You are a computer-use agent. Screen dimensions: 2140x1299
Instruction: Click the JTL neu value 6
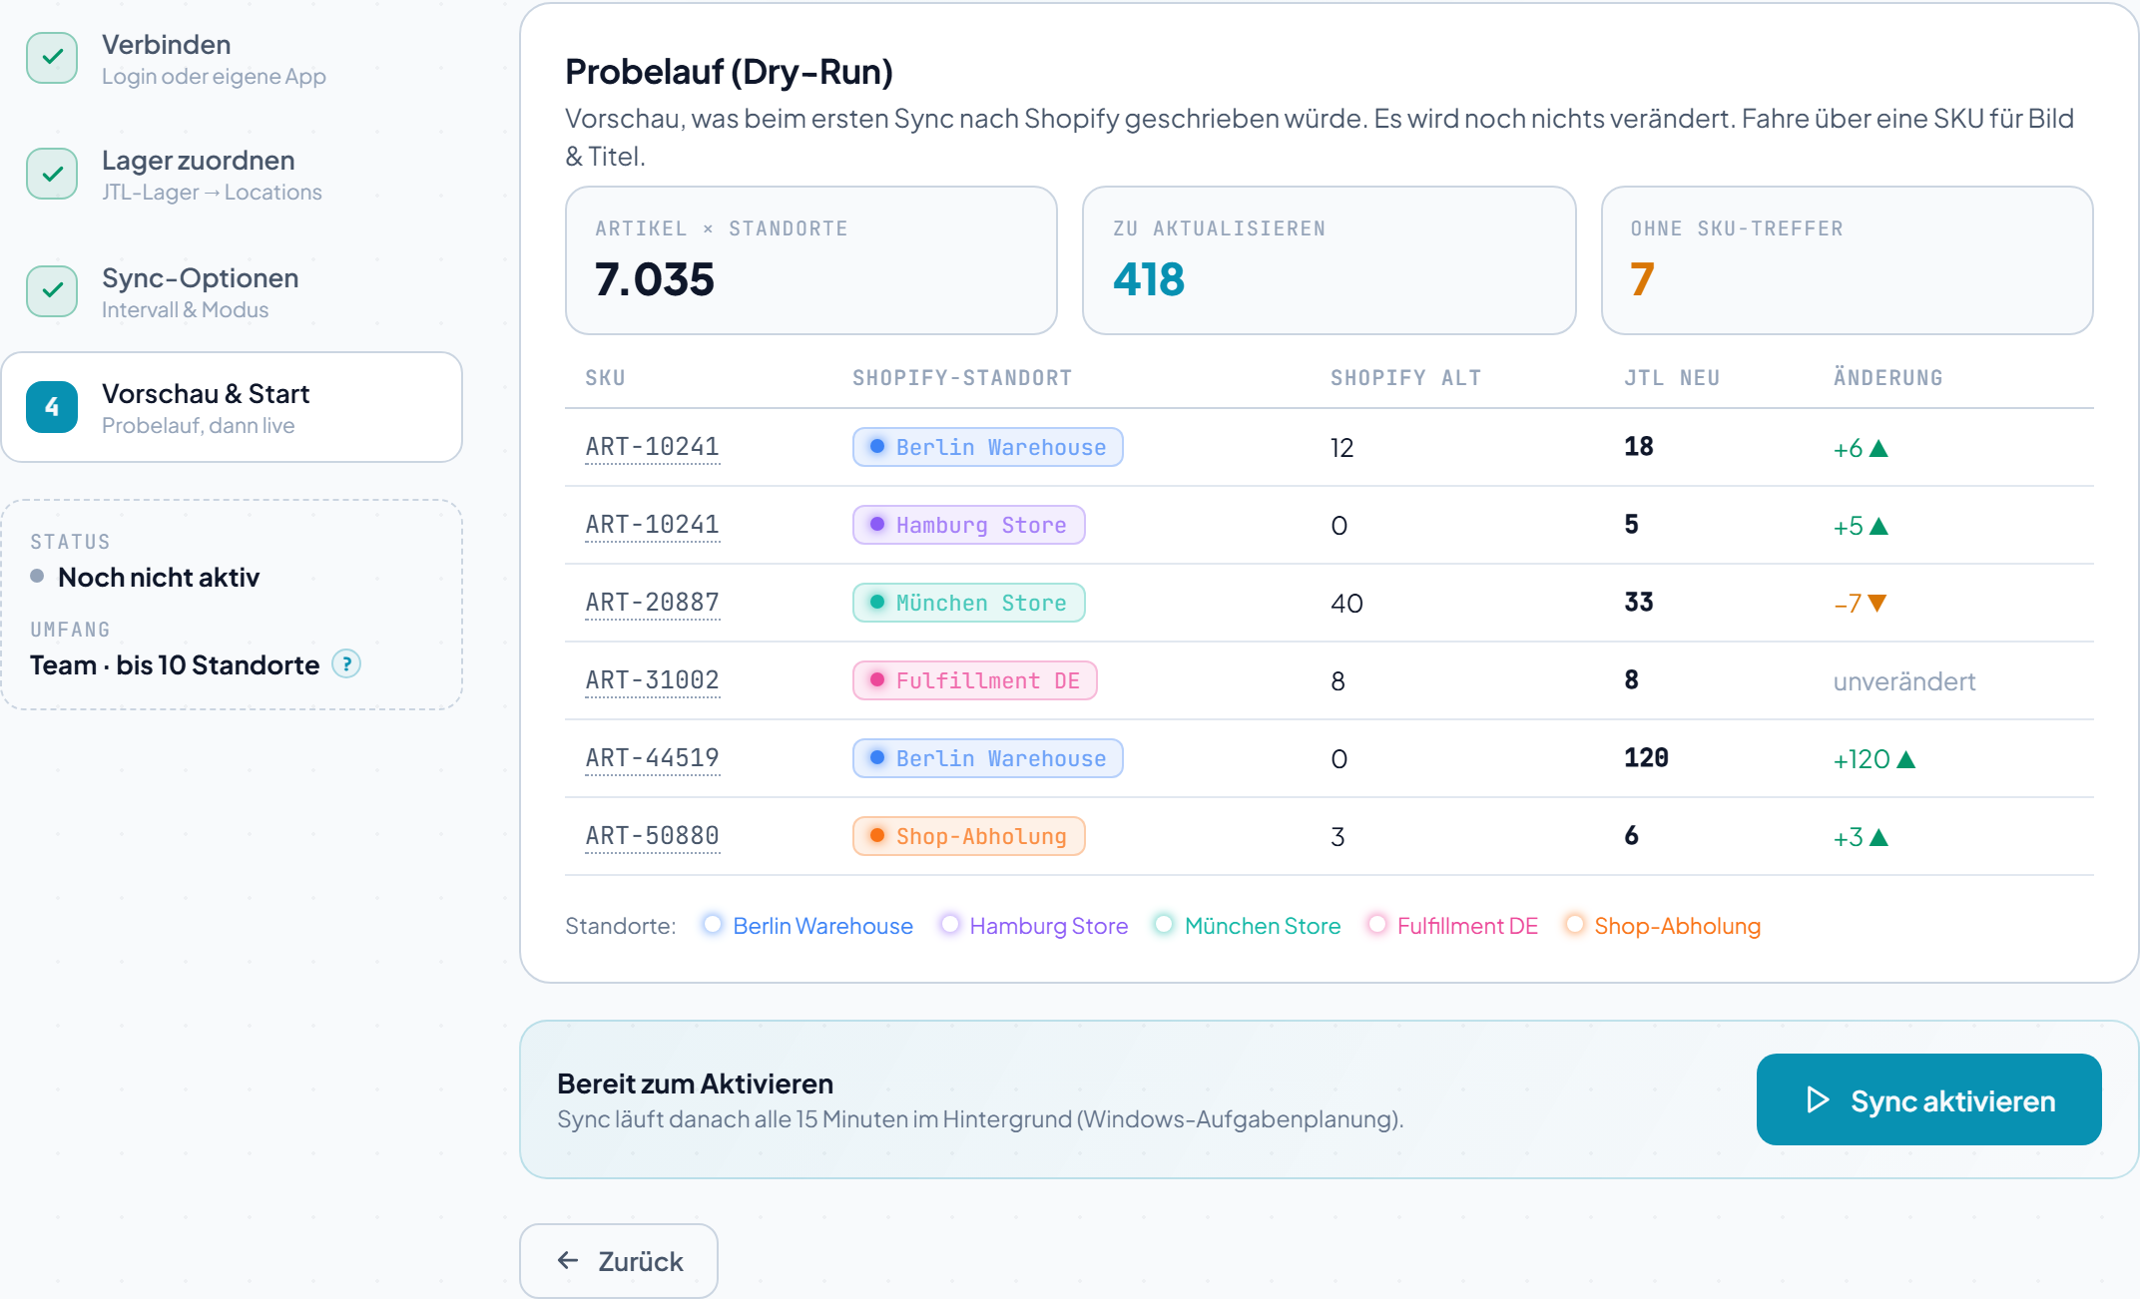pyautogui.click(x=1631, y=836)
